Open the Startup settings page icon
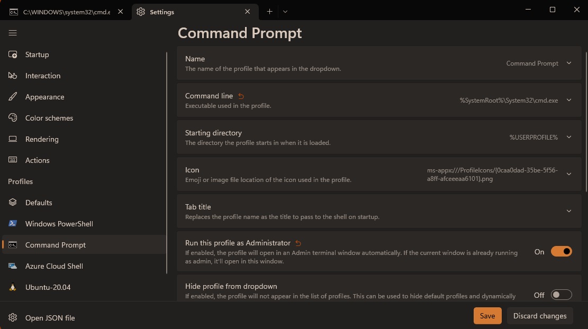Image resolution: width=588 pixels, height=329 pixels. tap(13, 54)
